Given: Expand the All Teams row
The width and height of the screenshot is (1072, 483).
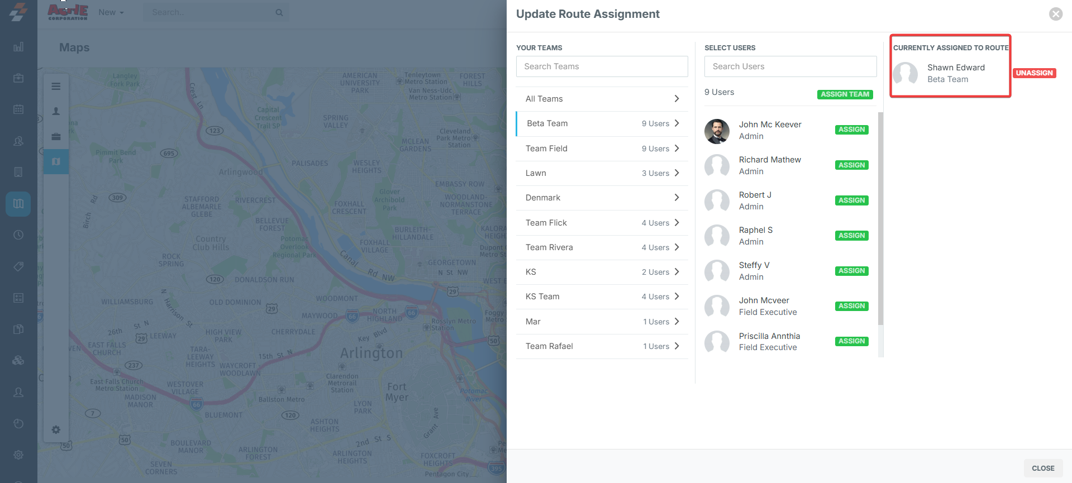Looking at the screenshot, I should pos(602,99).
